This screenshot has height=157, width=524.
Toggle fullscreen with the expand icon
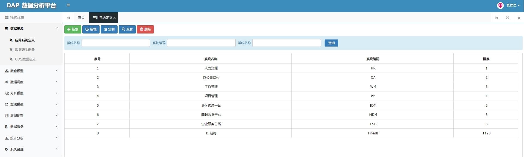507,18
